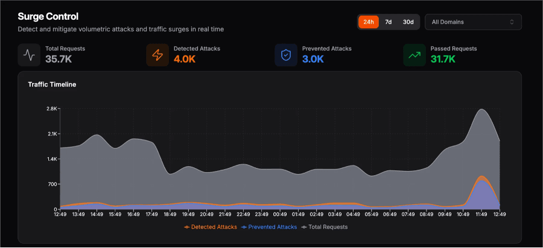
Task: Click the All Domains dropdown chevron arrows
Action: (512, 22)
